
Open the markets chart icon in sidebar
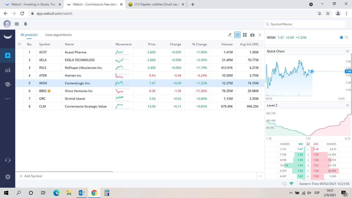click(8, 70)
